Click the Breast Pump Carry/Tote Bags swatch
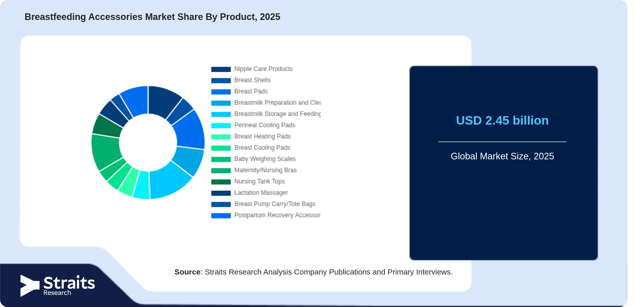This screenshot has height=307, width=635. tap(221, 204)
